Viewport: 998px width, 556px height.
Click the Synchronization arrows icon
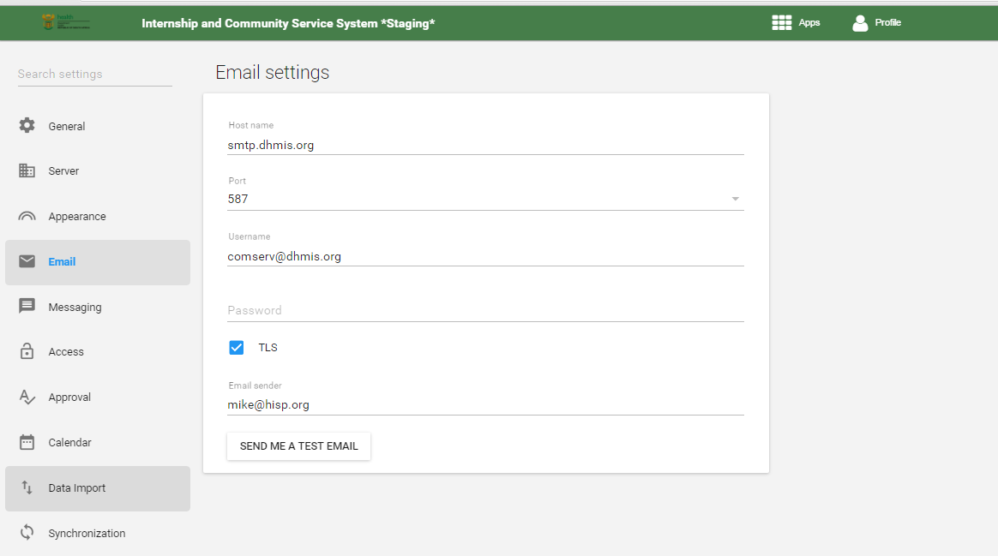tap(27, 533)
